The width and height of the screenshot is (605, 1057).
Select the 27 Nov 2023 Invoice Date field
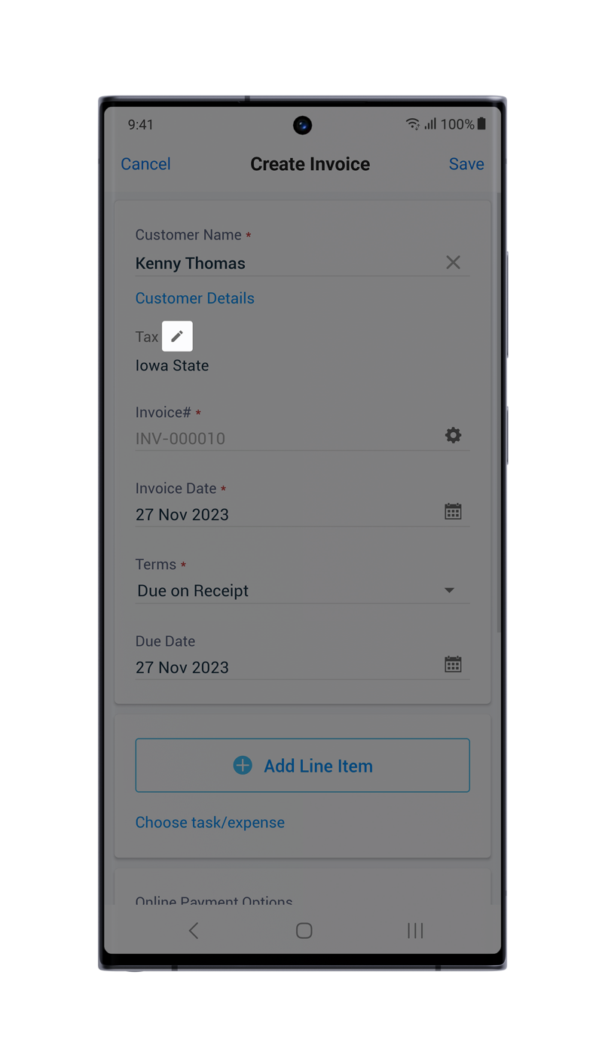(286, 515)
